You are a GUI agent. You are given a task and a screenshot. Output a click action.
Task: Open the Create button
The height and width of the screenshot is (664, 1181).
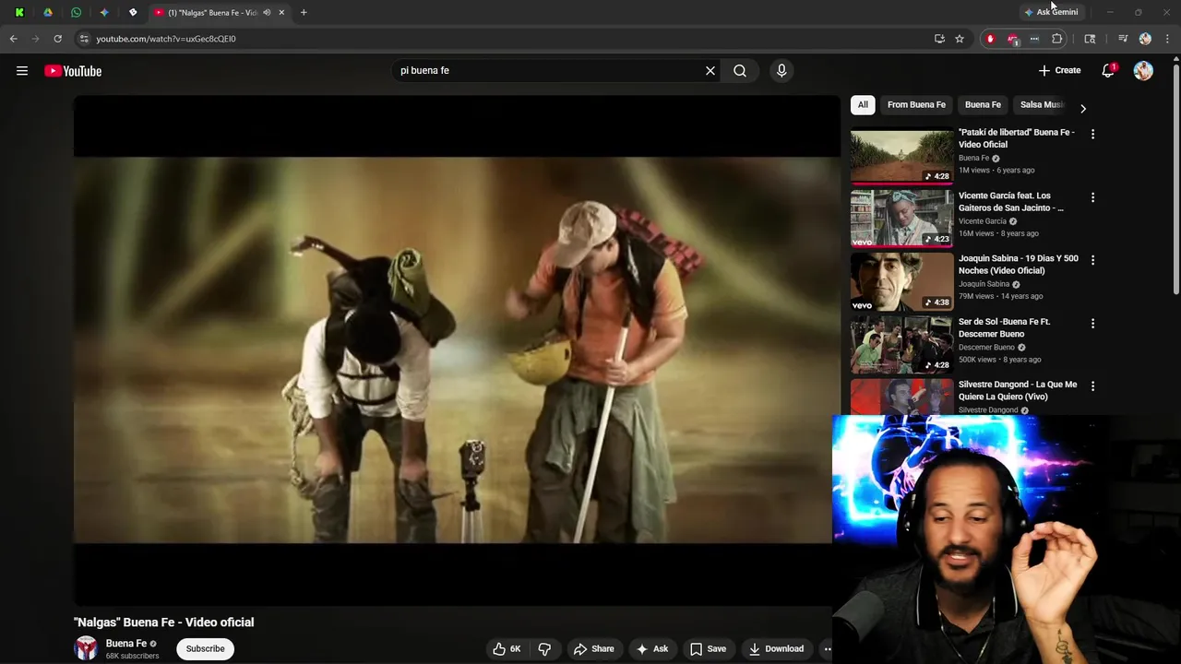click(1059, 71)
